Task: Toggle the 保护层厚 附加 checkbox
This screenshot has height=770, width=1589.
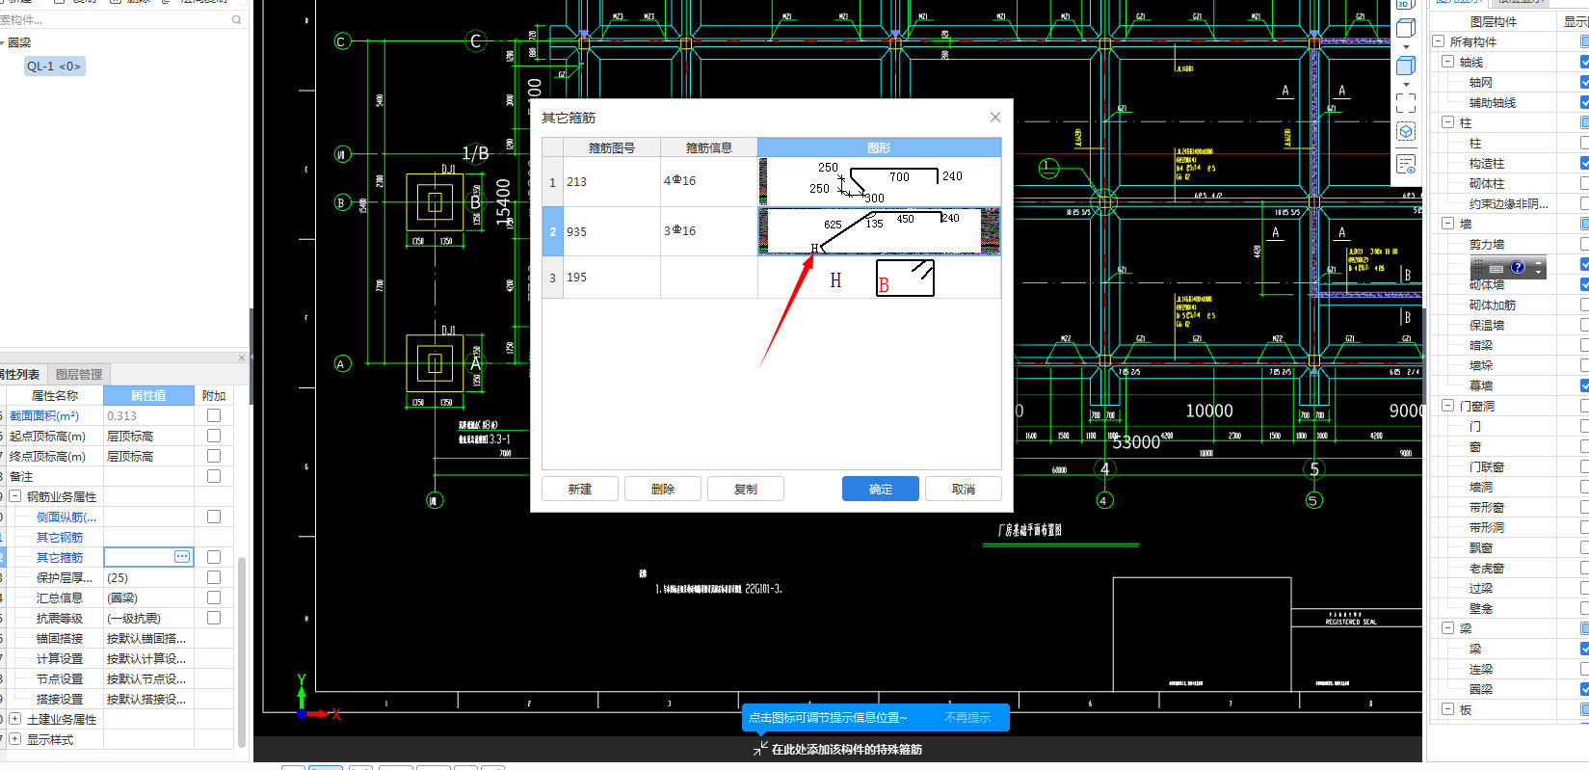Action: coord(214,577)
